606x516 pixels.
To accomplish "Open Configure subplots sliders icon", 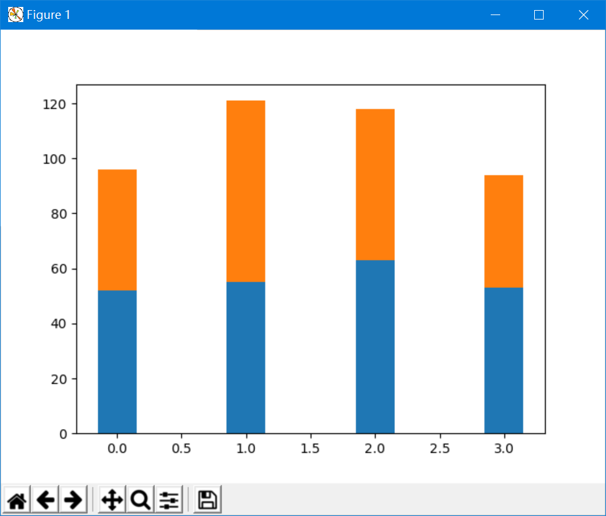I will [168, 500].
